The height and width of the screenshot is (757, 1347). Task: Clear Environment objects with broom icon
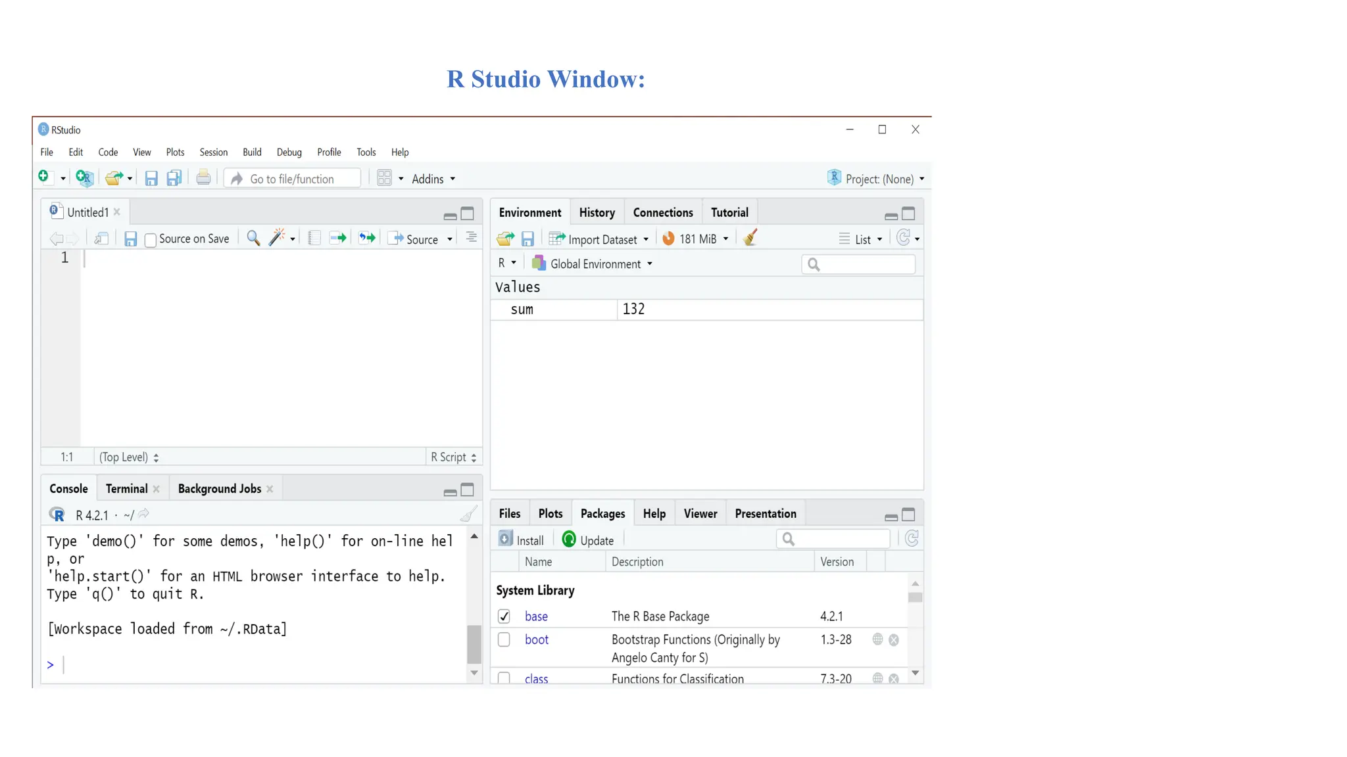pyautogui.click(x=750, y=238)
